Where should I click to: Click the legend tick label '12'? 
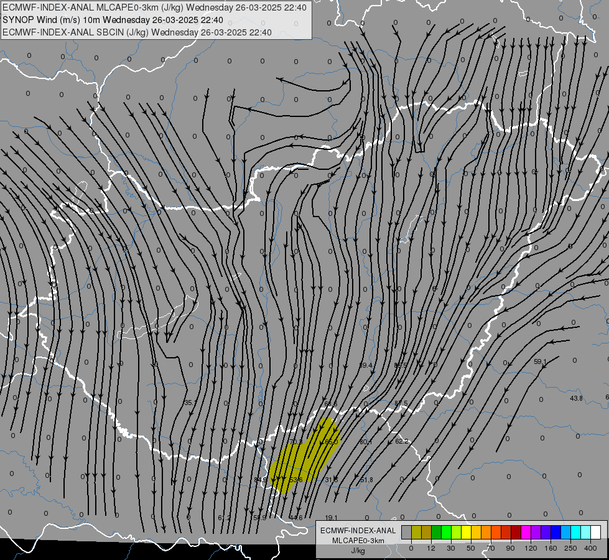[x=431, y=548]
